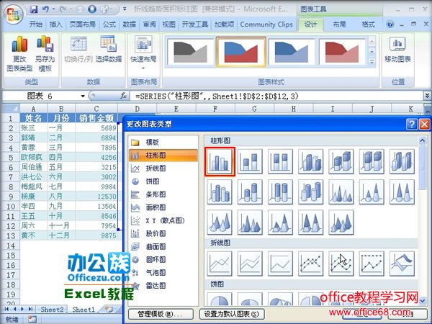Click 设置为默认图表 button
432x324 pixels.
231,314
